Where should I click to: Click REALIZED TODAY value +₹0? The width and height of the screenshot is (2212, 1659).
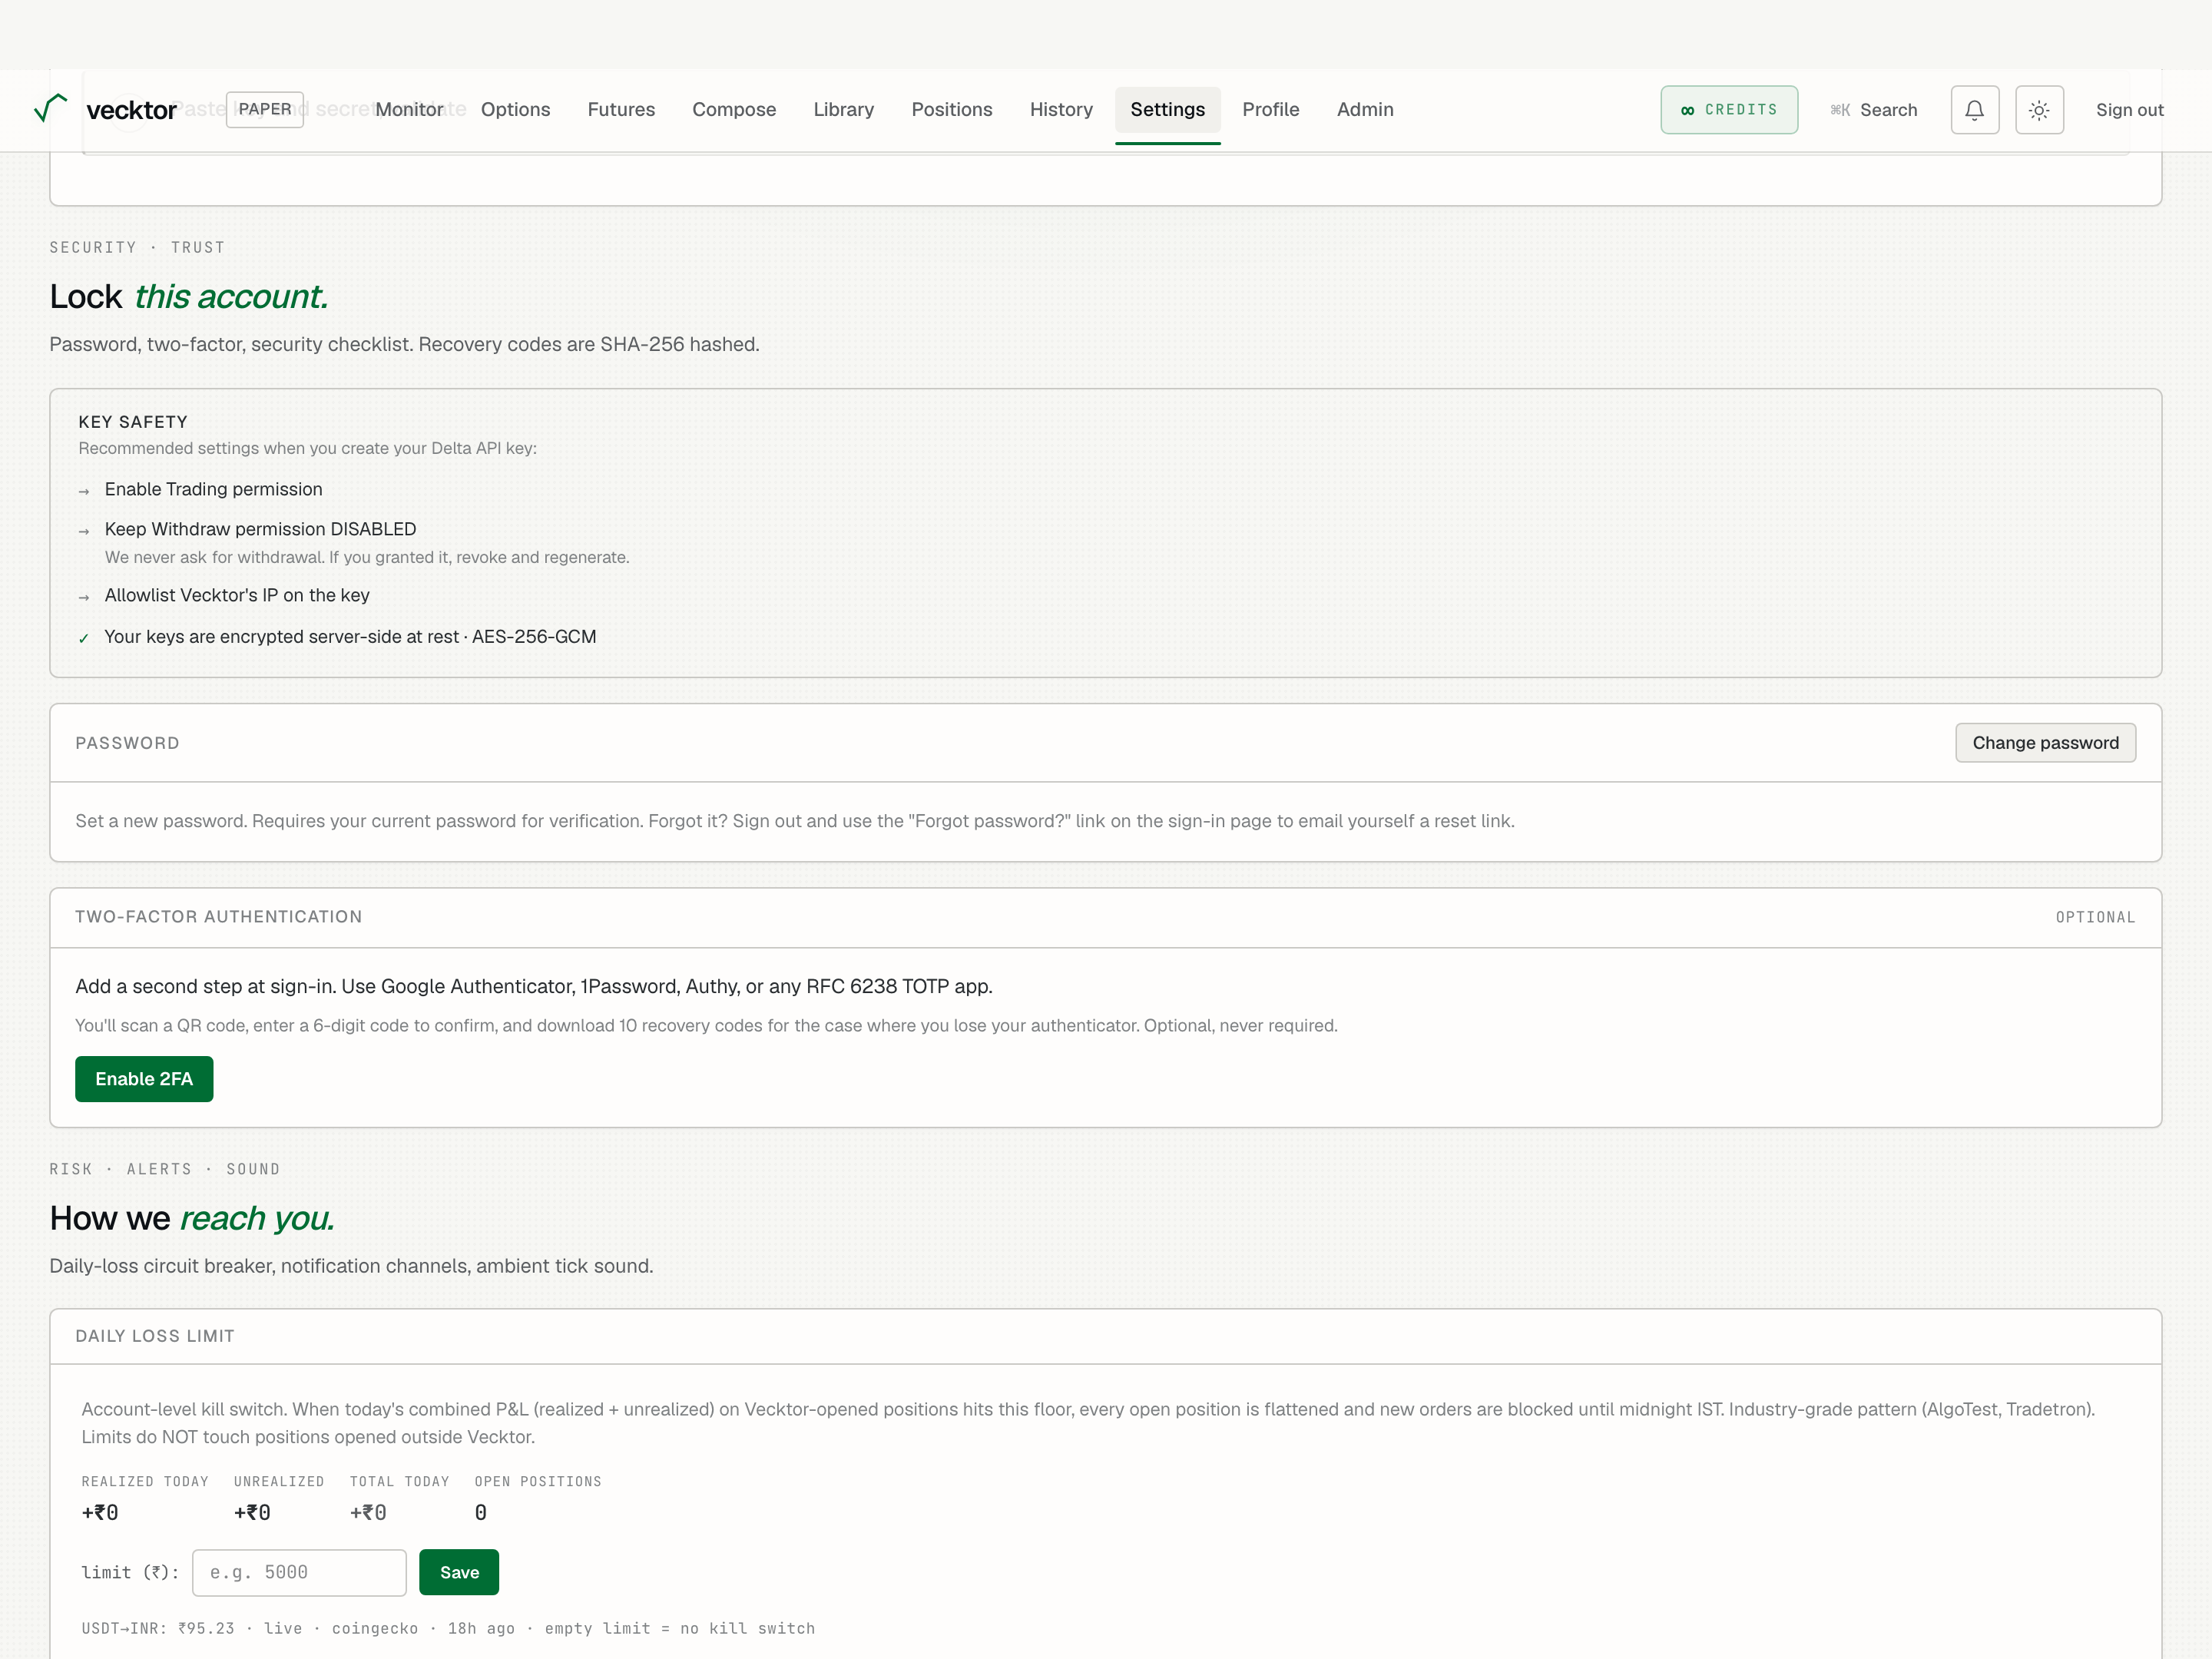coord(100,1513)
